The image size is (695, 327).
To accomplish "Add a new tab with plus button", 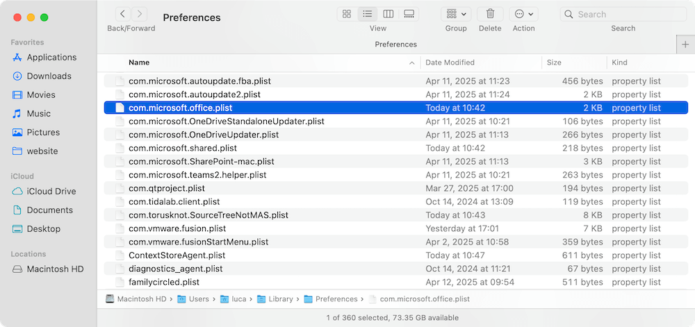I will point(686,44).
